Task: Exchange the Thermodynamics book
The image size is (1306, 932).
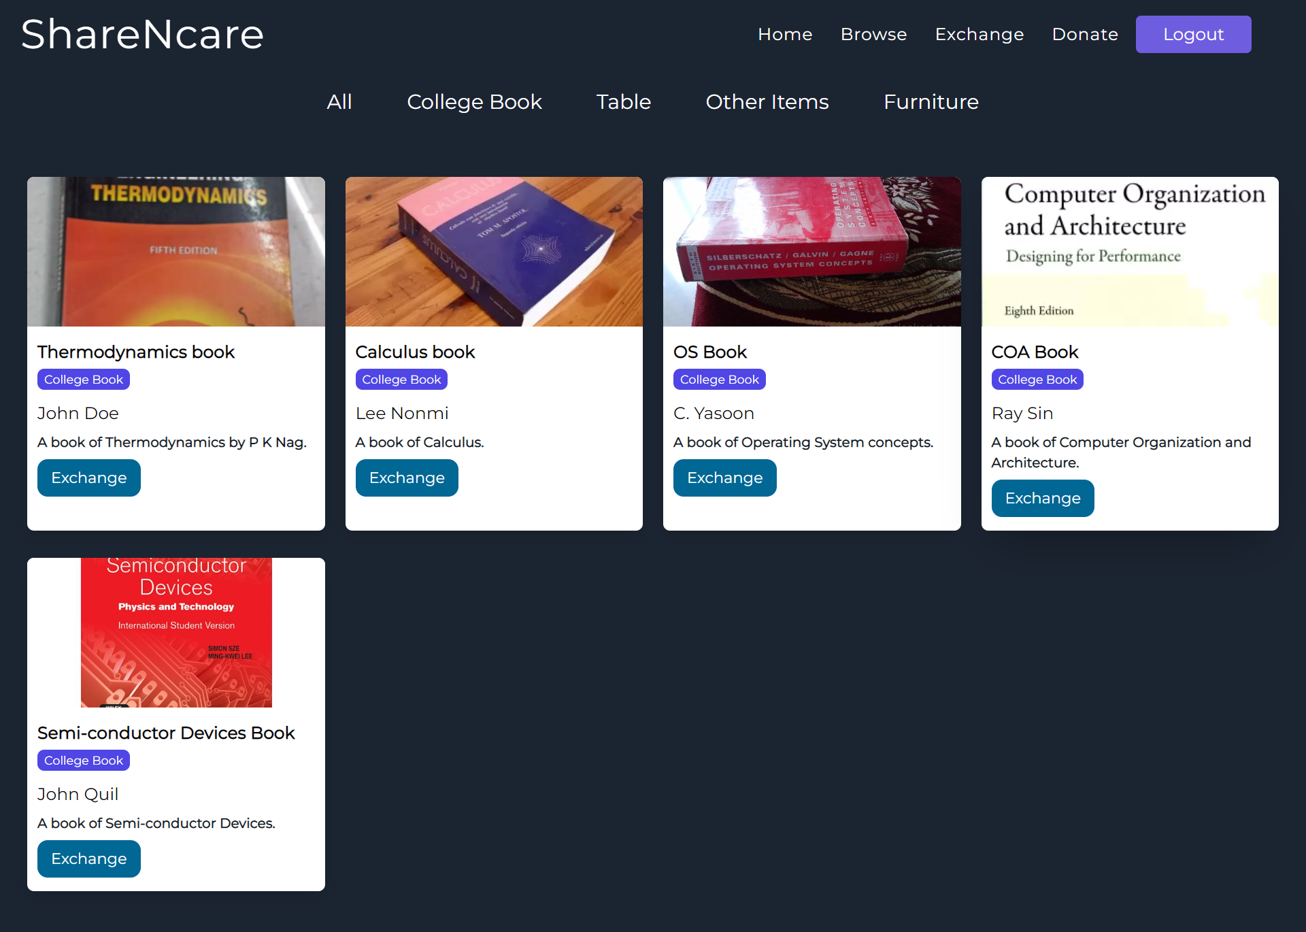Action: coord(88,478)
